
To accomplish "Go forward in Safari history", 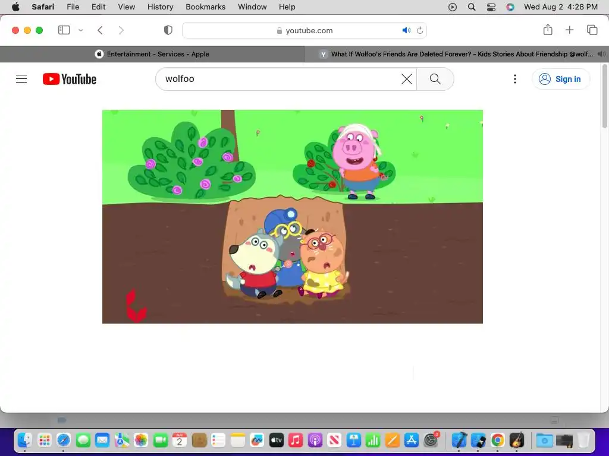I will tap(121, 30).
